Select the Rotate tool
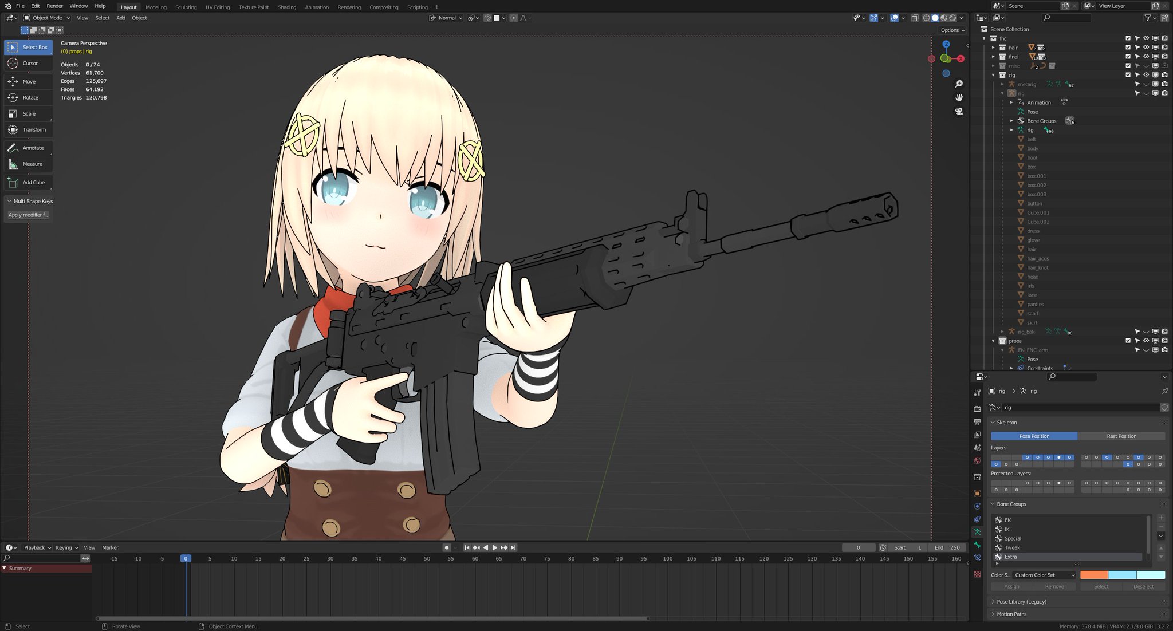 click(x=29, y=97)
